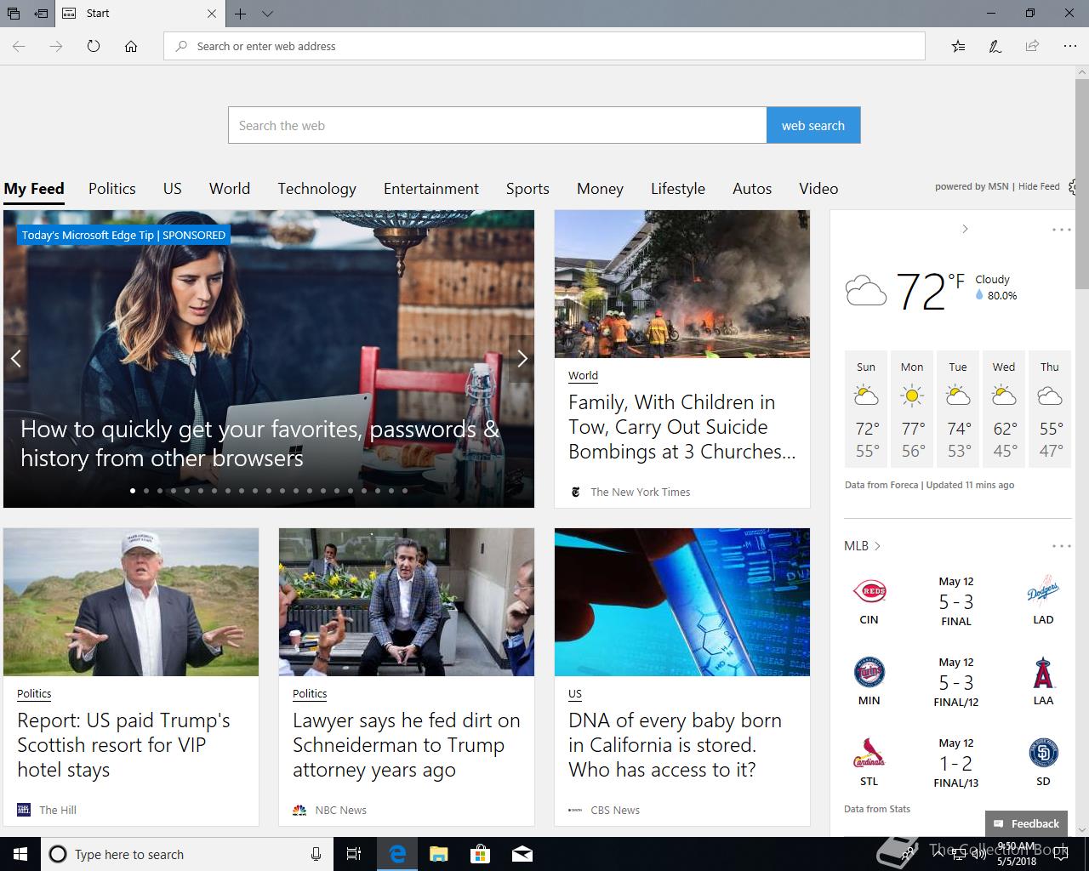Open the Entertainment tab

[431, 189]
